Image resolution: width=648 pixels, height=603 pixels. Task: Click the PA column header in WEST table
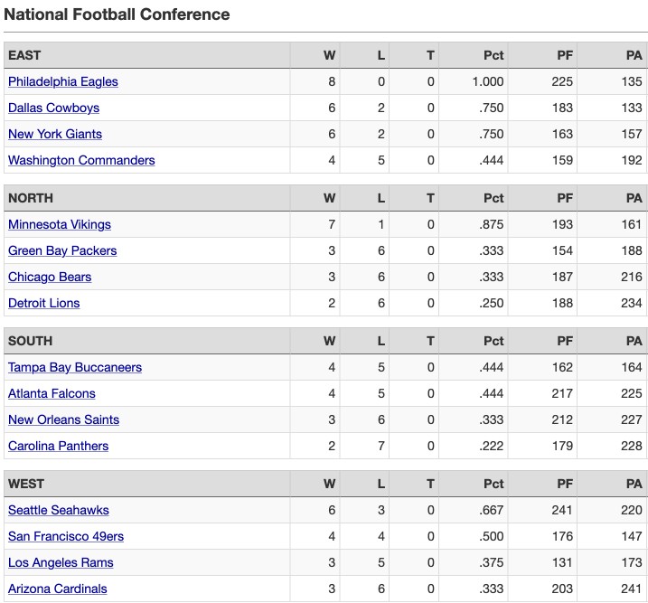[x=634, y=484]
